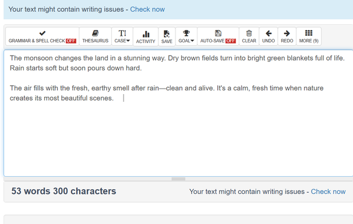Grab the text area resize handle
Viewport: 353px width, 224px height.
[178, 179]
